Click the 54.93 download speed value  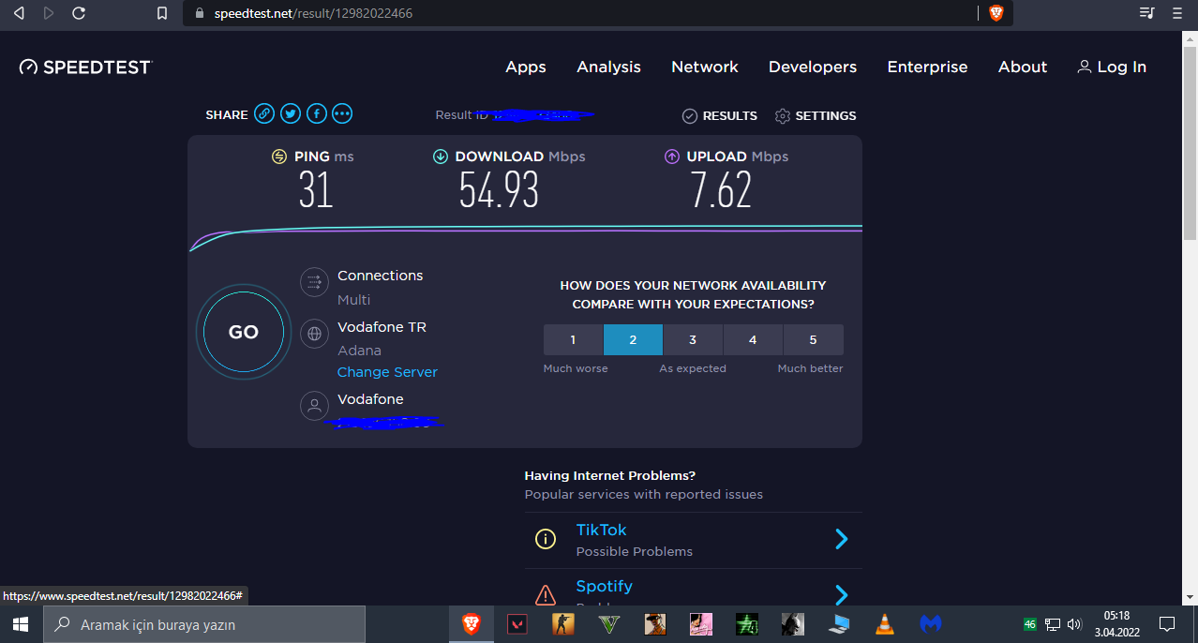[x=499, y=190]
